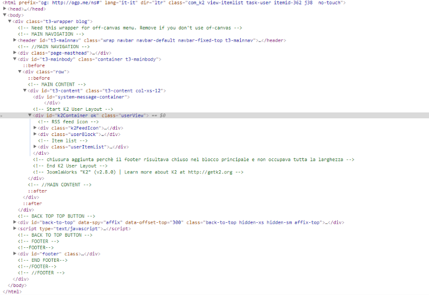429x295 pixels.
Task: Expand the userItemList div arrow
Action: (35, 147)
